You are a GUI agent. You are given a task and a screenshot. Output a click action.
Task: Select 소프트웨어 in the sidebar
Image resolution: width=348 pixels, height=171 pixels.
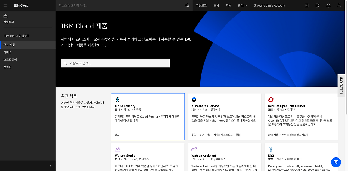[28, 59]
